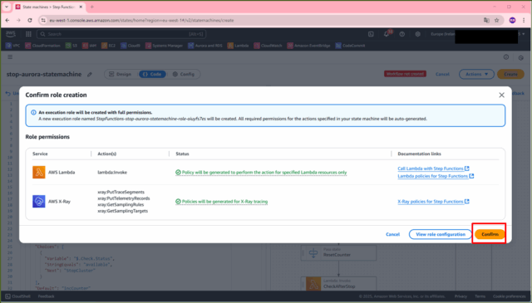Click View role configuration button
The width and height of the screenshot is (532, 303).
(x=441, y=234)
